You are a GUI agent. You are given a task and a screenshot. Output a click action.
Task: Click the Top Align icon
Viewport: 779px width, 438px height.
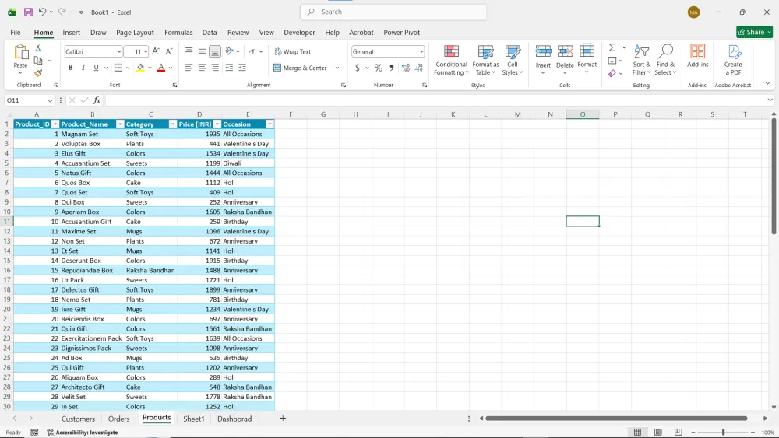point(189,51)
